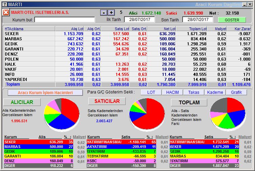Select the SEKER row in the table
Screen dimensions: 255x171
tap(127, 34)
